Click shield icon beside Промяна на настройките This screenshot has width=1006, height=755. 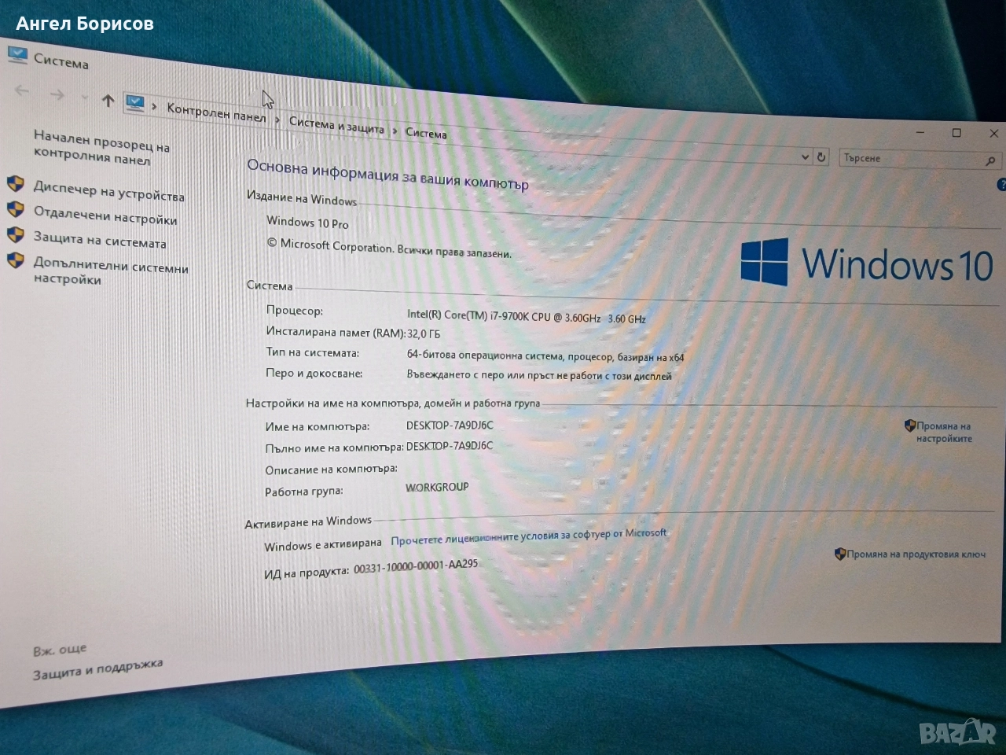pyautogui.click(x=909, y=425)
